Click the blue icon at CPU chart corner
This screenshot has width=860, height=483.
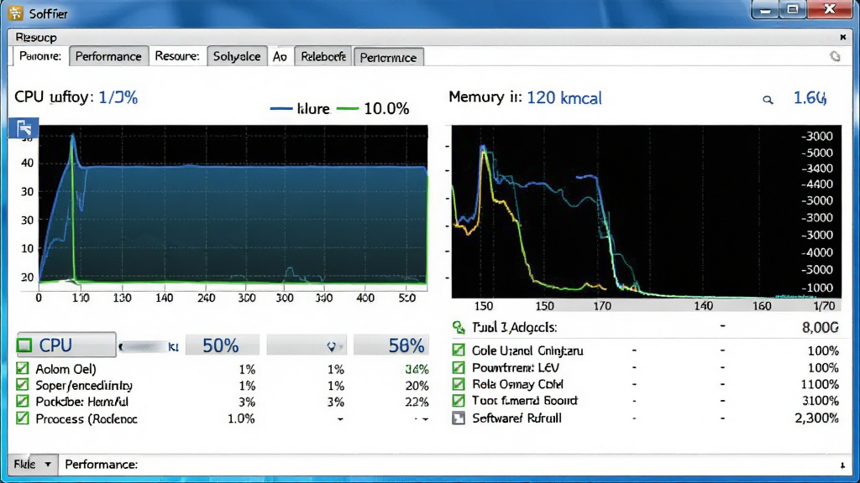click(24, 128)
